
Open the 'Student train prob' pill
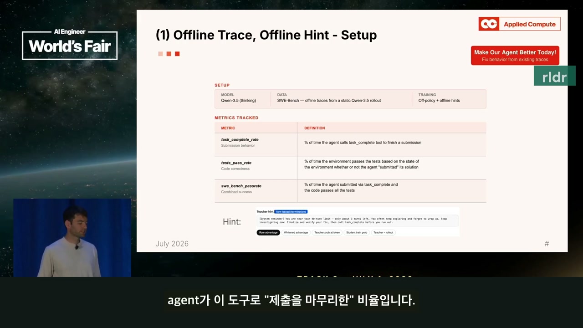(357, 232)
